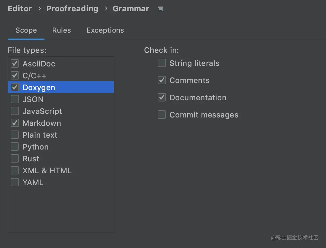Click the 'Commit messages' label text
Viewport: 326px width, 248px height.
[x=204, y=115]
